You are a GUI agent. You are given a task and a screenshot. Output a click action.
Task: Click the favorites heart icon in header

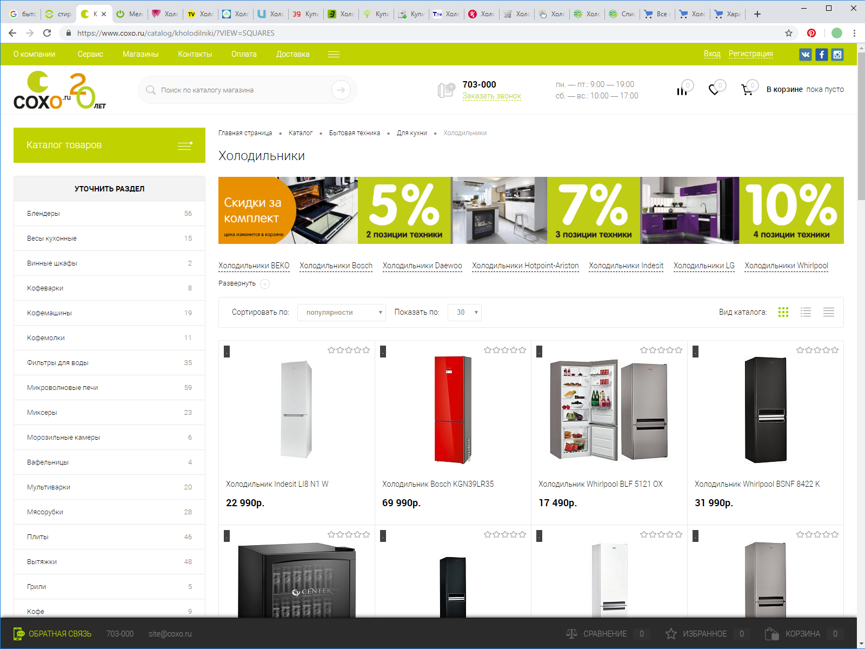[x=714, y=90]
